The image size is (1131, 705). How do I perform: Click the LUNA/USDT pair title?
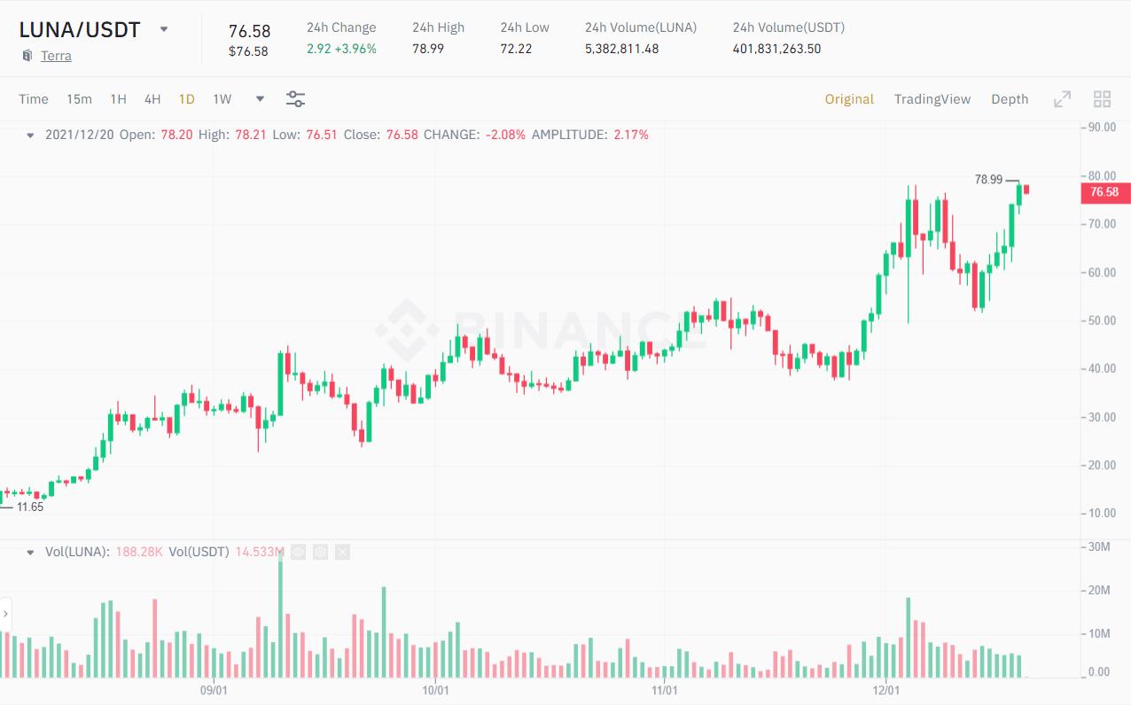click(x=80, y=29)
